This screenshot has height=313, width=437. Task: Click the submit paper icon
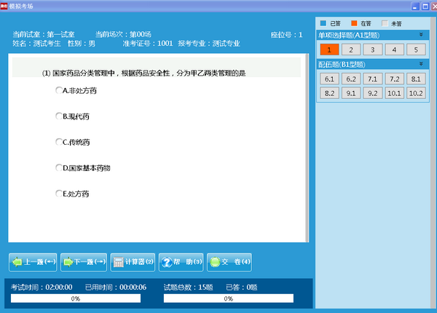215,262
